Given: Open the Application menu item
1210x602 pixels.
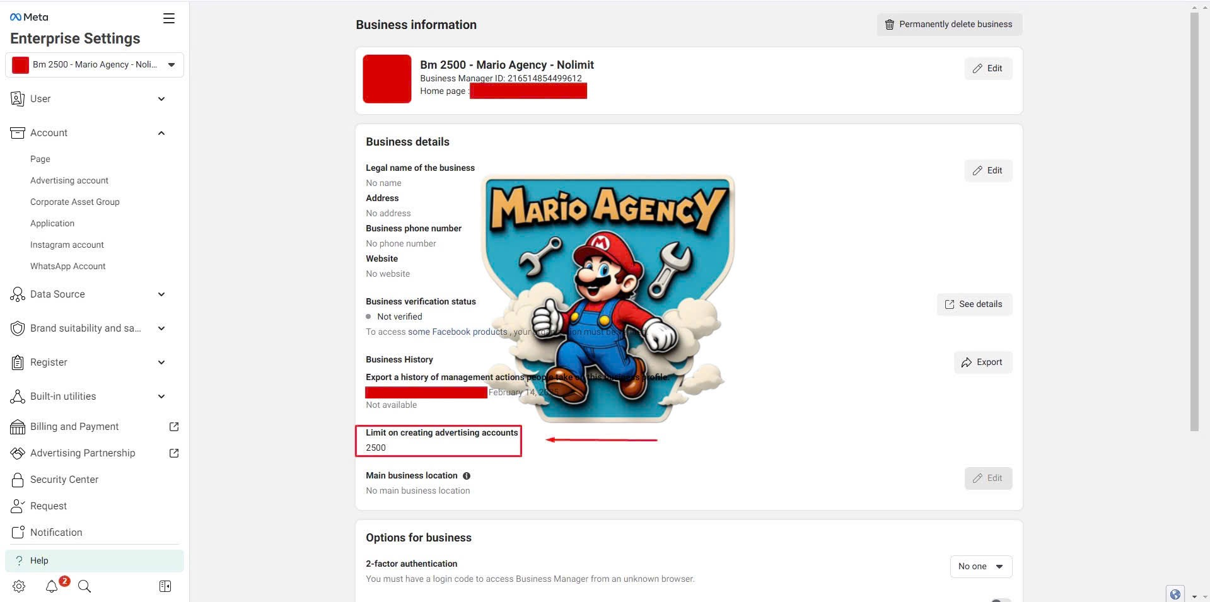Looking at the screenshot, I should [x=52, y=224].
